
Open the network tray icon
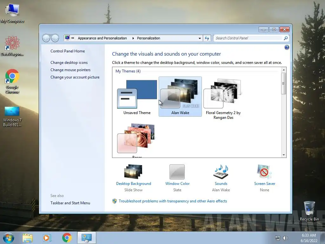(277, 238)
